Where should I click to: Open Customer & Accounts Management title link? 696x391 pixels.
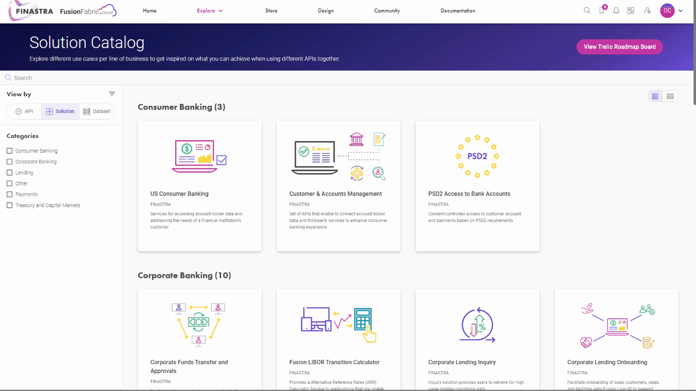(336, 194)
